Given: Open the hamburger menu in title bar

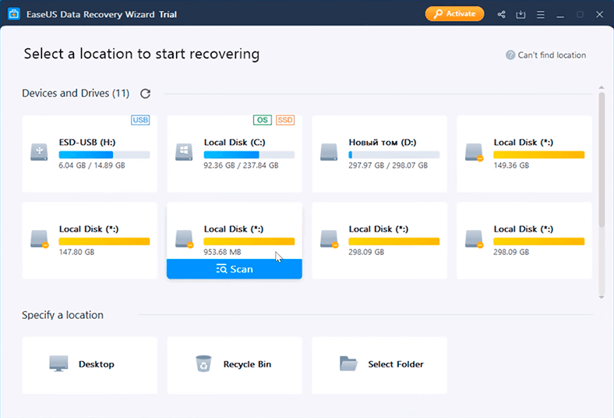Looking at the screenshot, I should pos(540,14).
